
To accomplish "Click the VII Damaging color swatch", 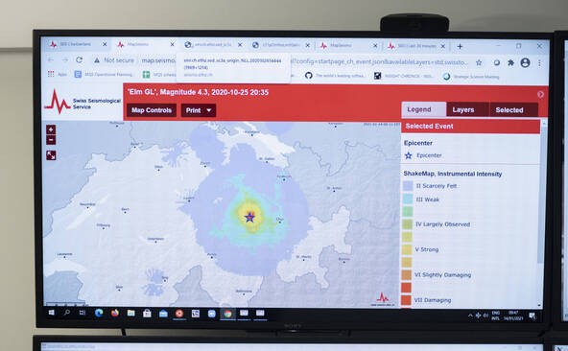I will tap(406, 300).
